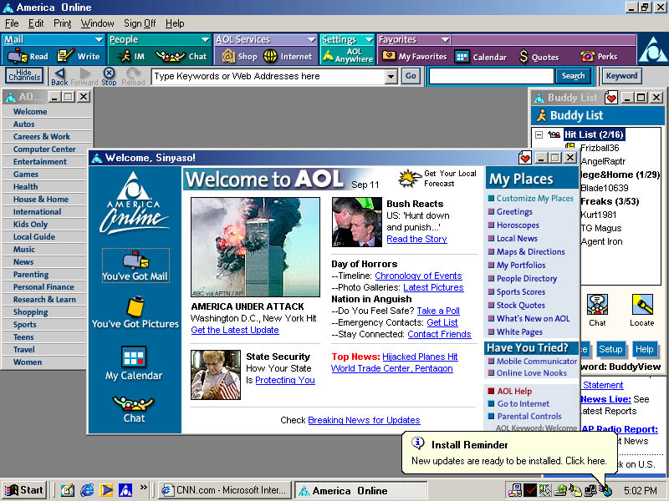
Task: Click the Hide Channels button
Action: (24, 75)
